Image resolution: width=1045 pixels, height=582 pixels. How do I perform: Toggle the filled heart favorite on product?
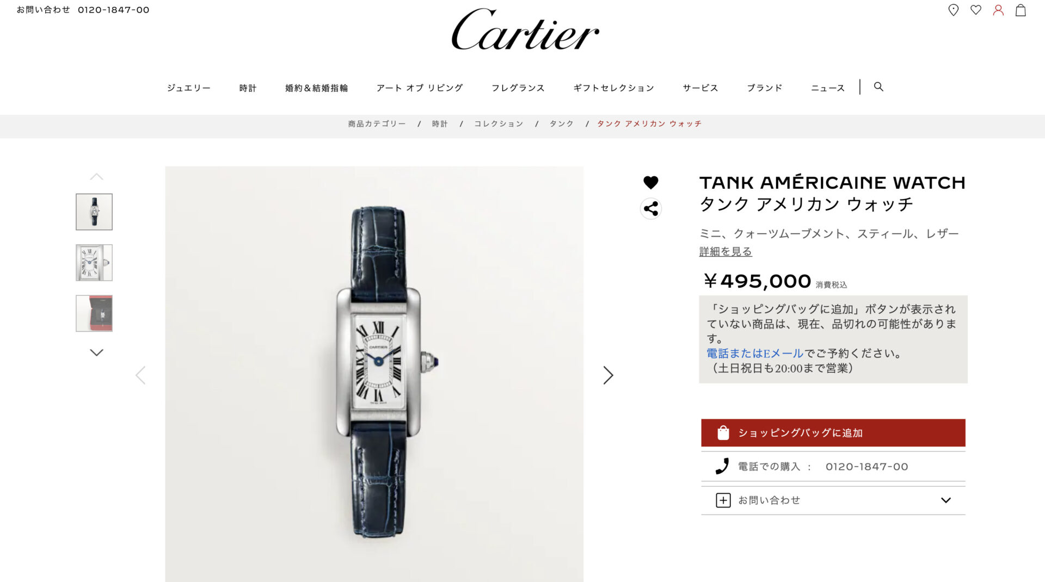tap(650, 182)
